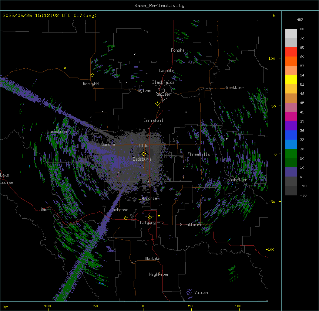The width and height of the screenshot is (319, 311).
Task: Click the Olds town label
Action: click(144, 146)
